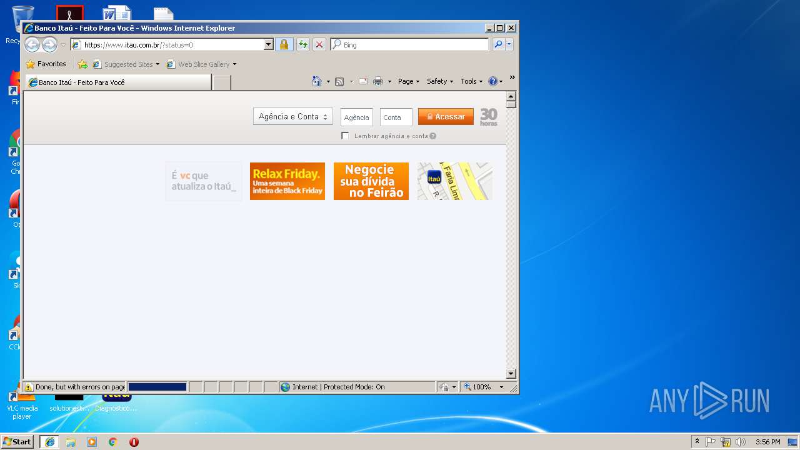Open the Page menu
The image size is (800, 450).
pos(409,81)
